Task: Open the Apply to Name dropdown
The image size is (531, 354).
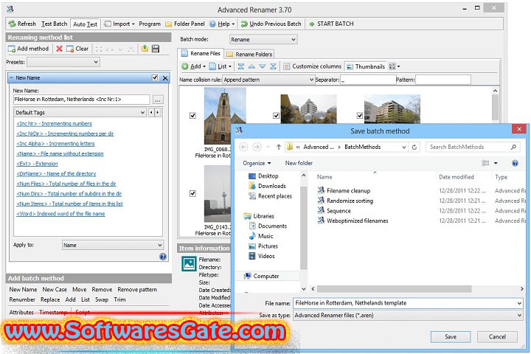Action: 112,245
